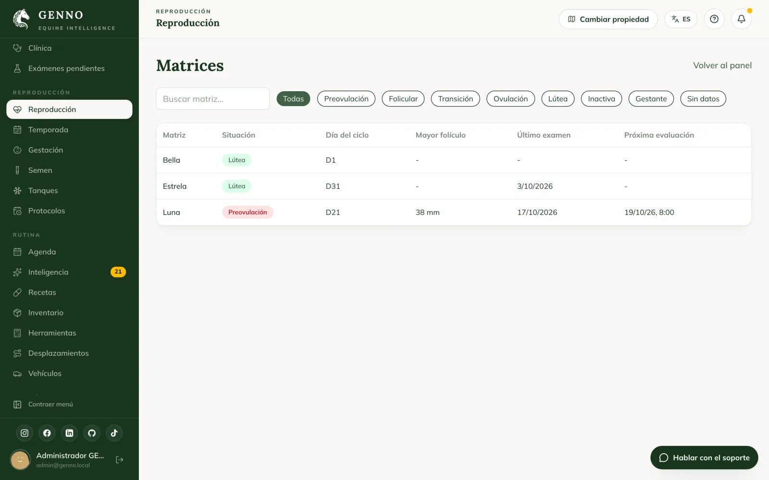The width and height of the screenshot is (769, 480).
Task: Go to Clínica in sidebar
Action: tap(69, 48)
